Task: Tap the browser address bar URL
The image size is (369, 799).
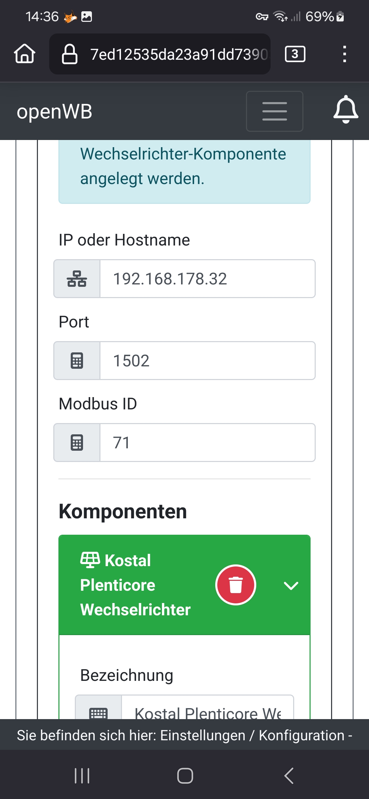Action: coord(178,54)
